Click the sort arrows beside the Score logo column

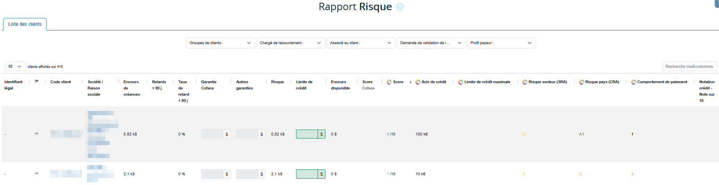(x=410, y=82)
